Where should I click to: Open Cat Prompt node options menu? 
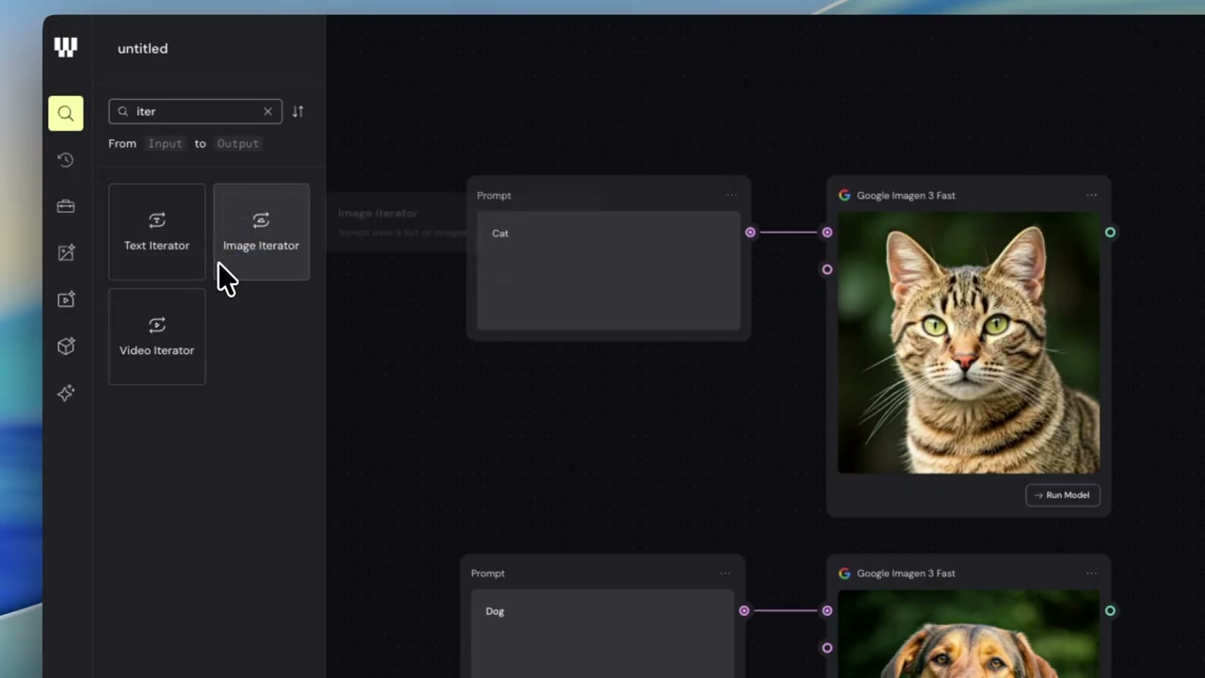(731, 195)
